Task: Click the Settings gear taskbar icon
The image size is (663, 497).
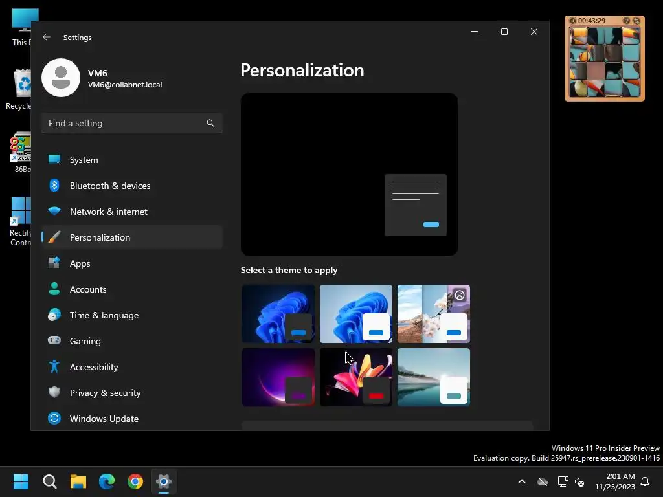Action: tap(164, 481)
